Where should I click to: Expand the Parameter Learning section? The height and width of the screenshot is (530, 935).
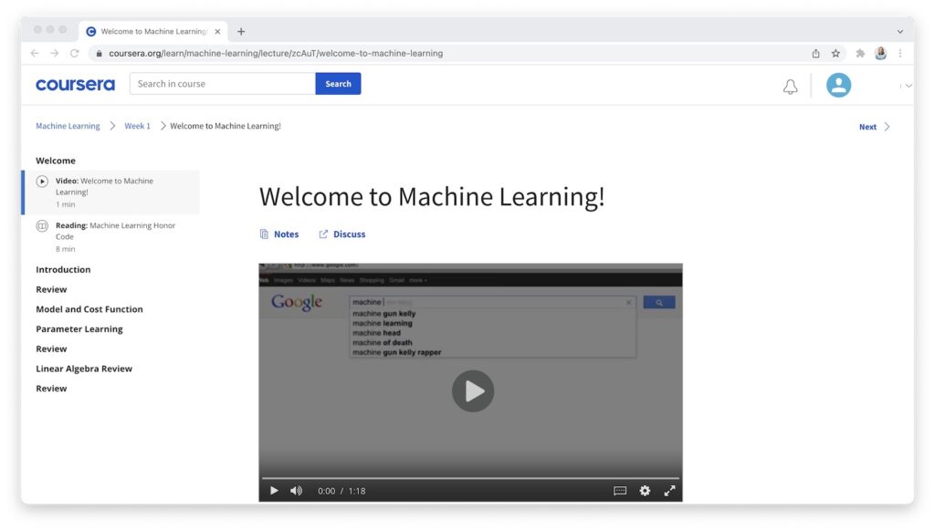pyautogui.click(x=79, y=329)
